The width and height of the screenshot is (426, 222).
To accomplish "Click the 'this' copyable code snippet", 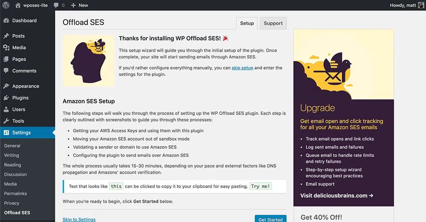I will coord(116,186).
